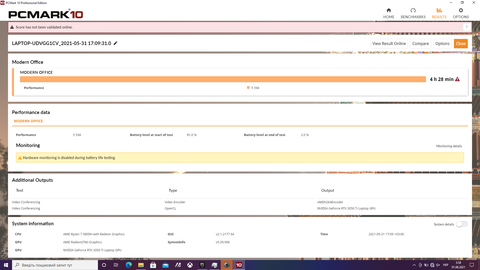Click the volume muted tray icon

pyautogui.click(x=438, y=265)
